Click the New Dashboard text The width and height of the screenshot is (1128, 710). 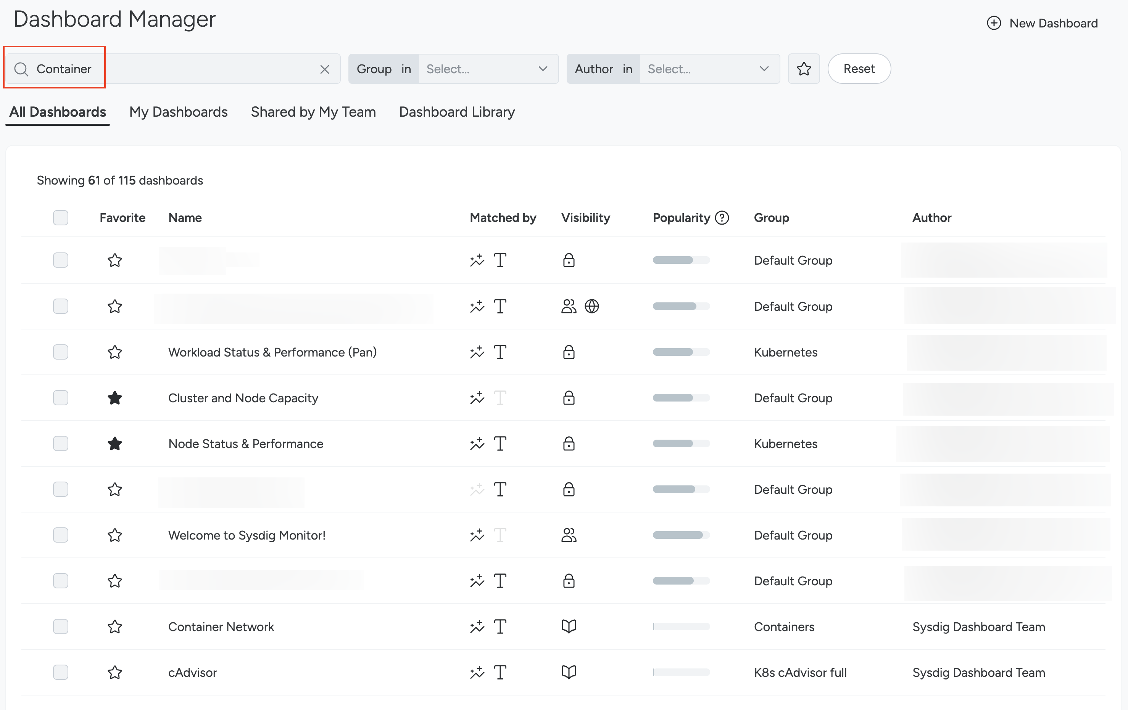[x=1054, y=23]
